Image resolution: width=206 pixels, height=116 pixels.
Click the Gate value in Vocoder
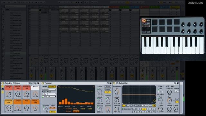(x=83, y=109)
